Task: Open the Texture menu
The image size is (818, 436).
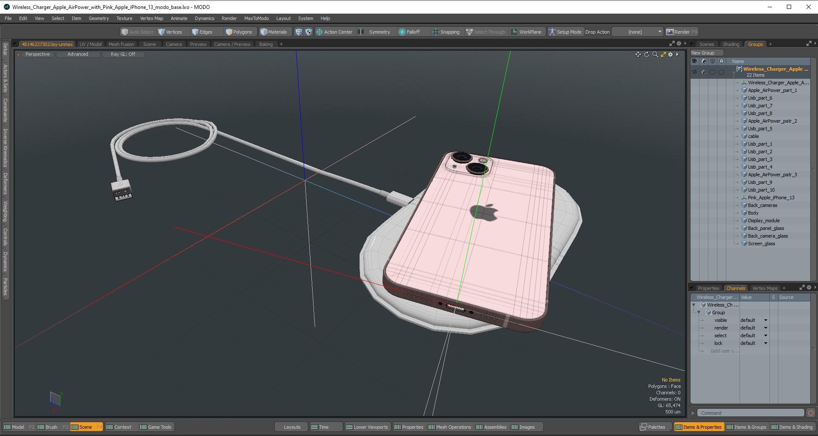Action: (x=124, y=18)
